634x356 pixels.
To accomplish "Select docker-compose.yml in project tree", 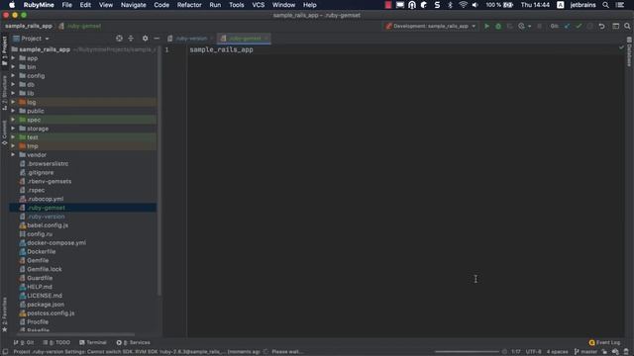I will click(x=56, y=243).
